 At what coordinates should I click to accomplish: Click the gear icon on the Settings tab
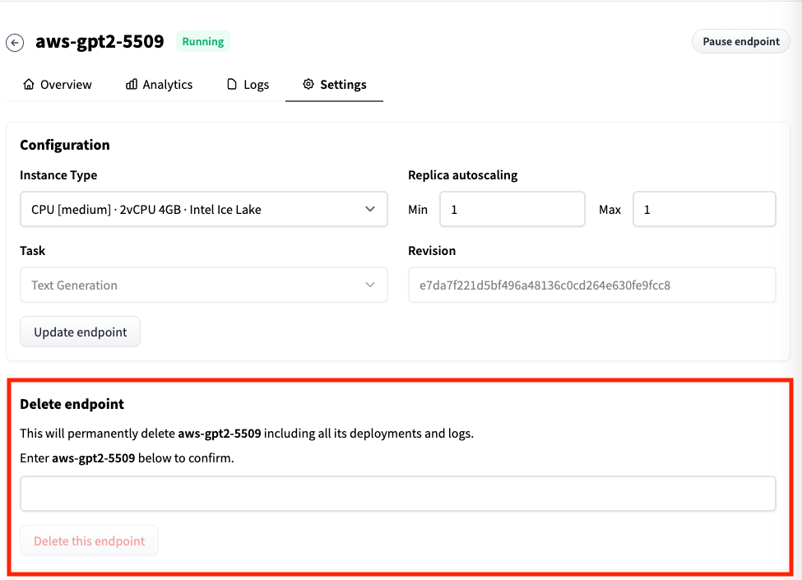coord(308,85)
